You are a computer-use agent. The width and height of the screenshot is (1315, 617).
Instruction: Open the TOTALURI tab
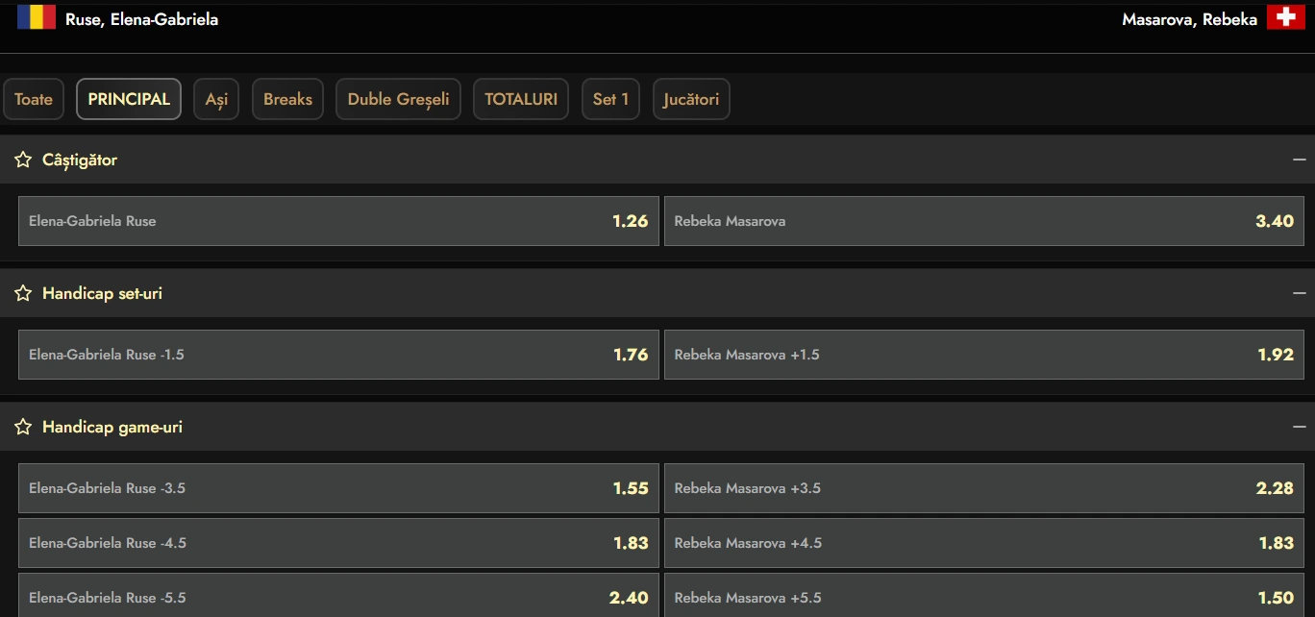tap(520, 99)
